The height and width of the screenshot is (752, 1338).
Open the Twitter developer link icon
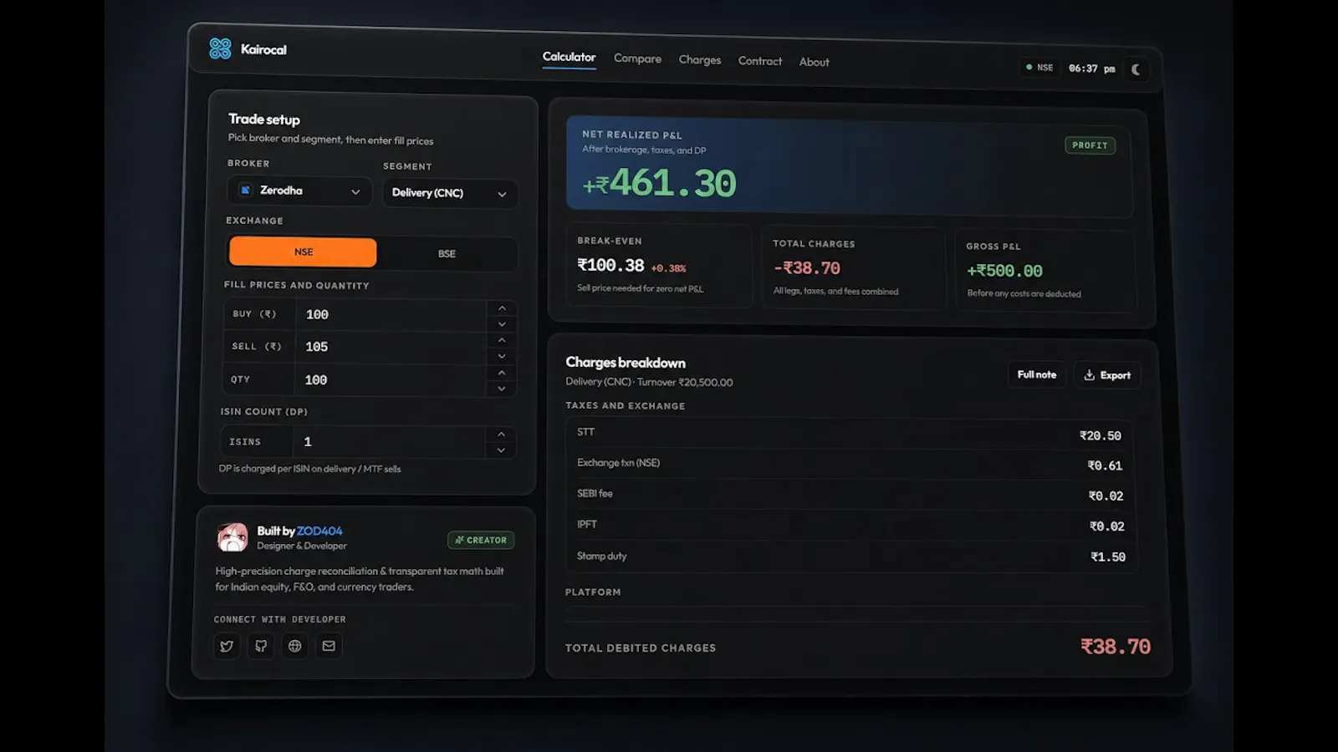tap(227, 646)
